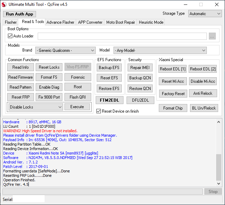Click the Backup EFS button
Screen dimensions: 225x205
[109, 68]
